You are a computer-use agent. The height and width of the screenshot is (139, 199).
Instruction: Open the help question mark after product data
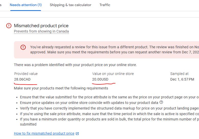[161, 102]
